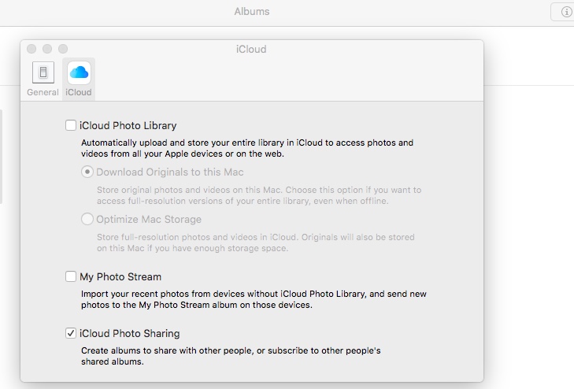Enable the iCloud Photo Library checkbox
The width and height of the screenshot is (574, 389).
[71, 125]
